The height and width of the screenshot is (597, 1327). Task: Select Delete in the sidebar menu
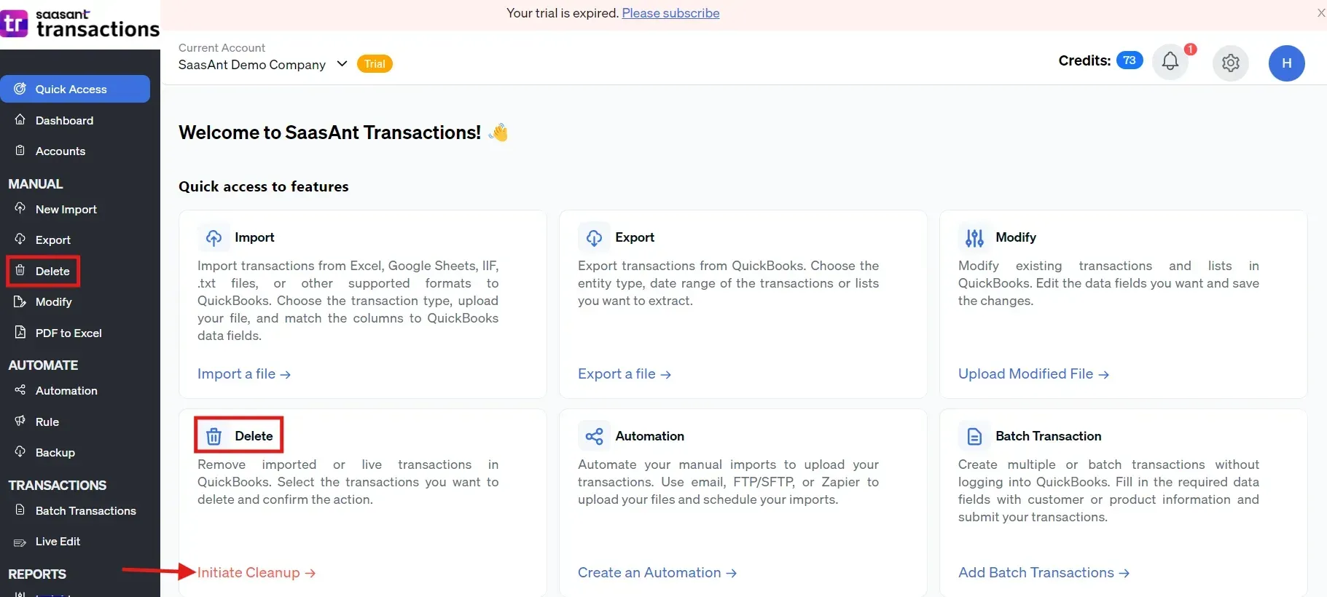[x=52, y=271]
